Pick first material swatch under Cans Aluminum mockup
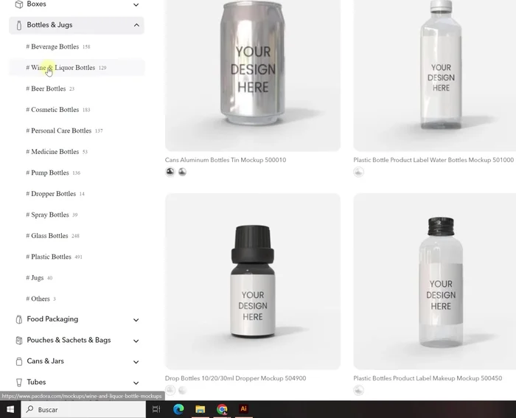 (x=170, y=172)
